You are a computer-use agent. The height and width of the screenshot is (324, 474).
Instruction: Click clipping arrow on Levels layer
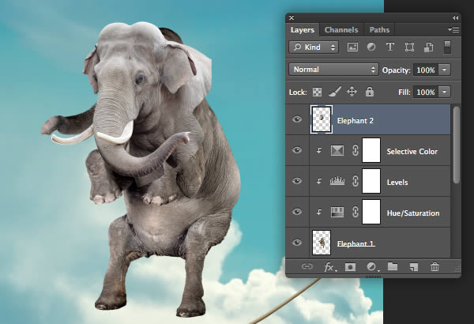[x=319, y=181]
